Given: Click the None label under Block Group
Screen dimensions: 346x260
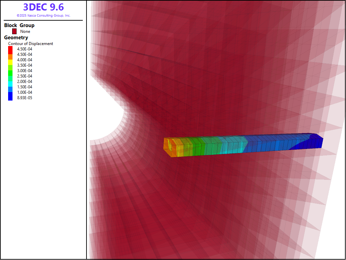Looking at the screenshot, I should [x=25, y=31].
